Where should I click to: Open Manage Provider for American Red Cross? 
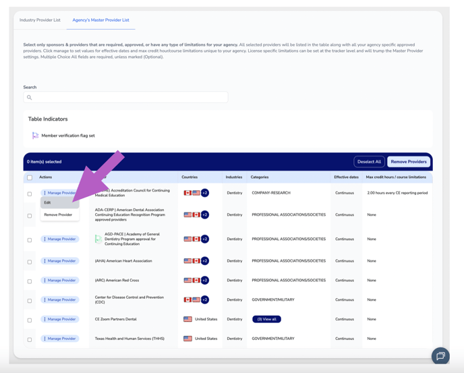click(x=60, y=280)
